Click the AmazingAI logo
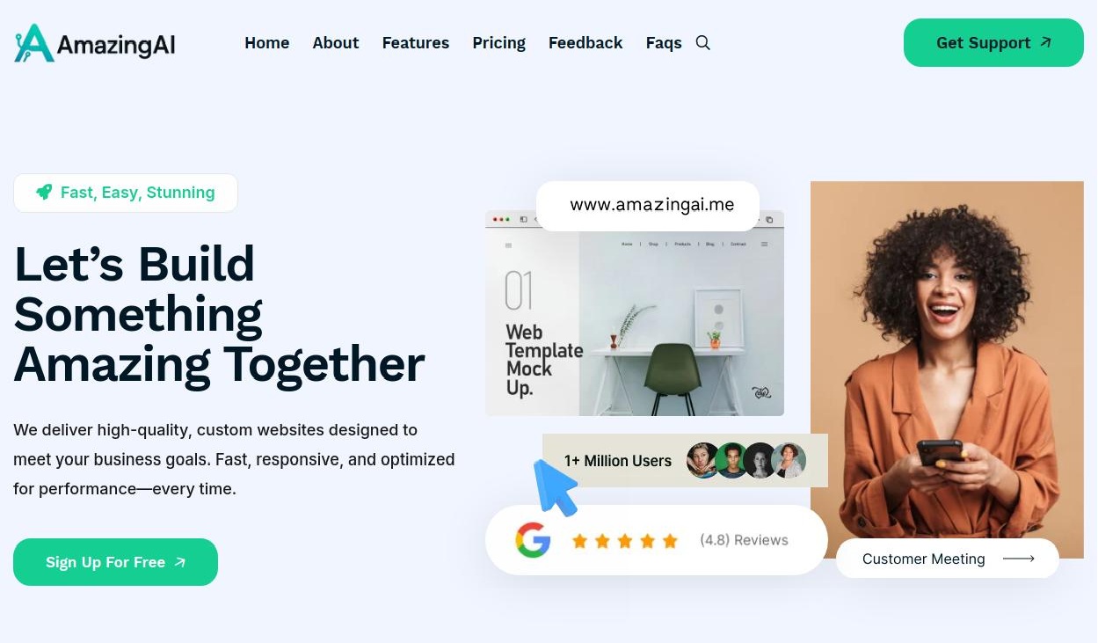Viewport: 1098px width, 643px height. tap(95, 43)
